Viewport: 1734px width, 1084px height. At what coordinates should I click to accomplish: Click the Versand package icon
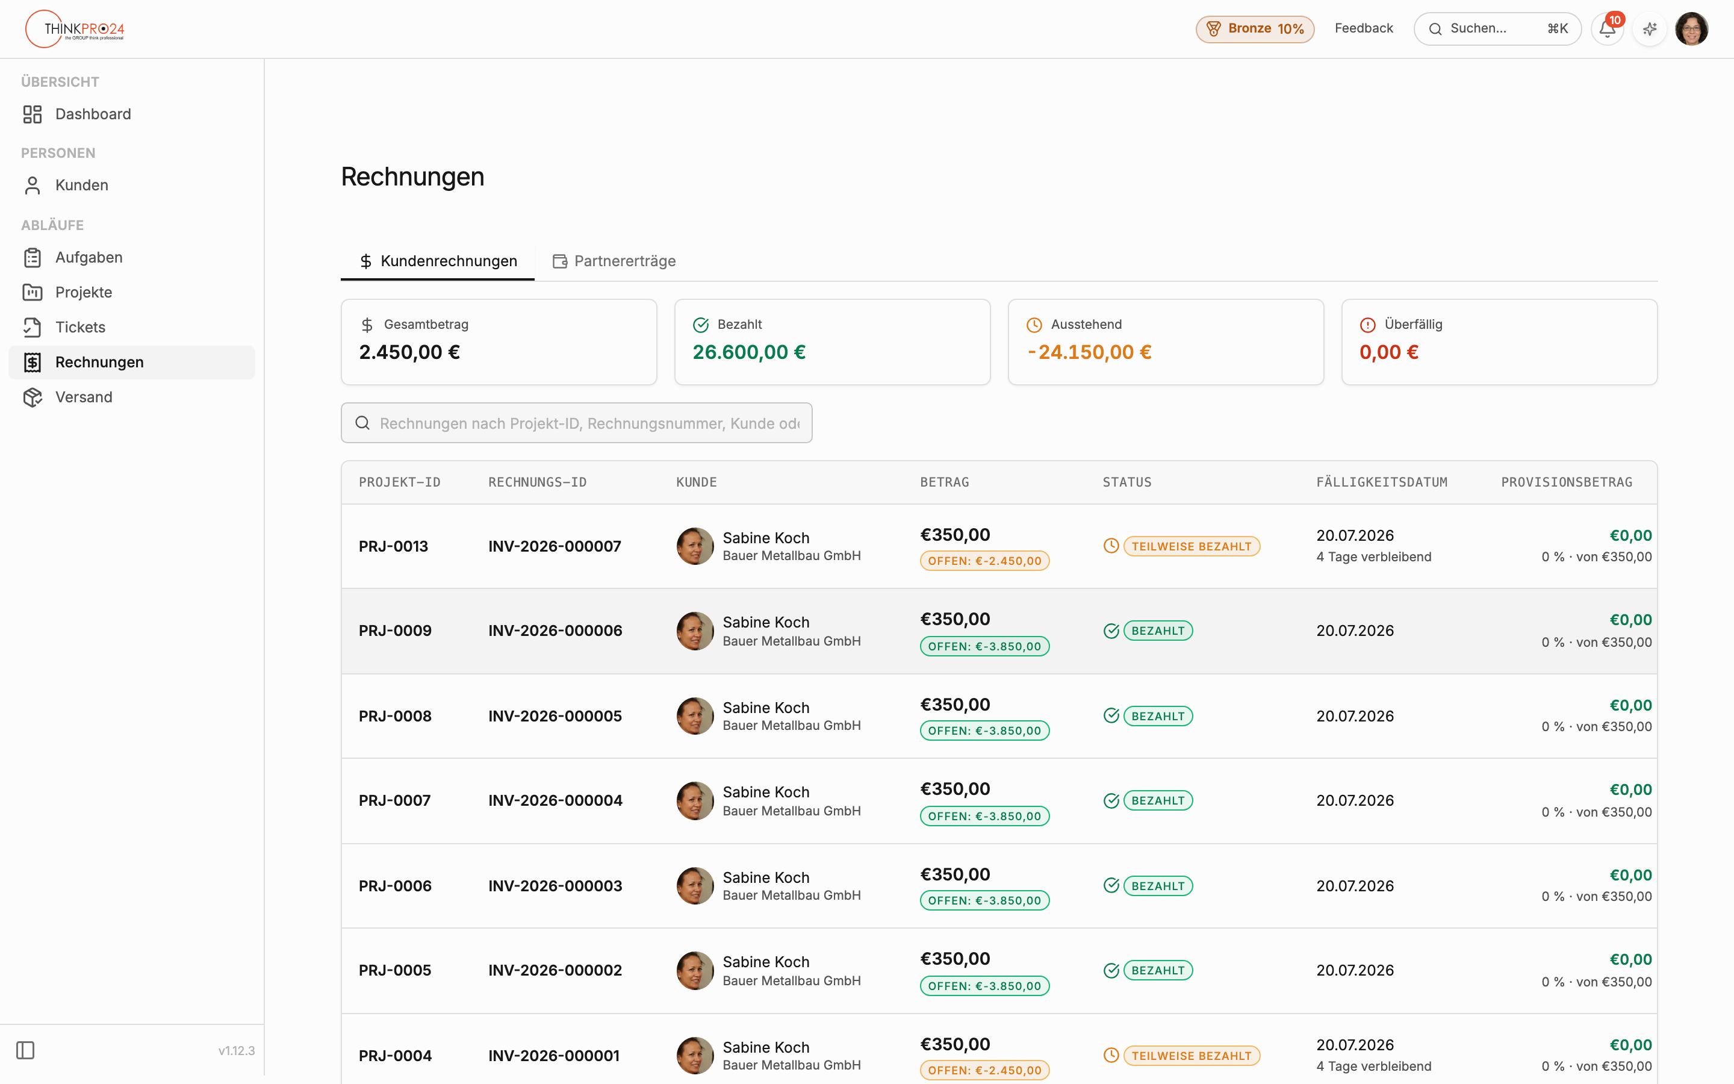[x=33, y=397]
